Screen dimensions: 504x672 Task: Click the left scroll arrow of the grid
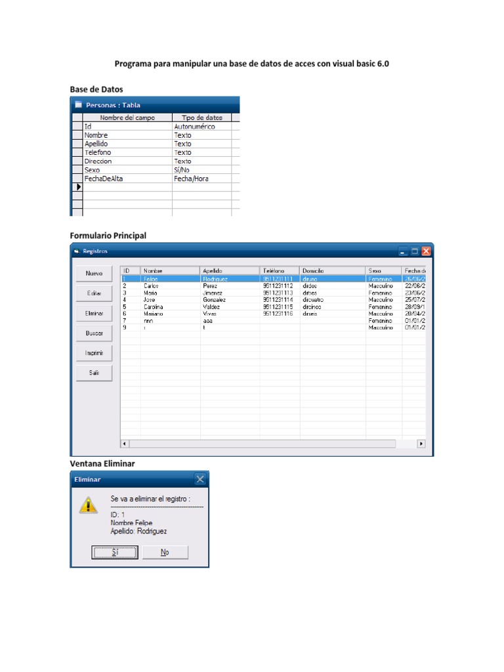coord(125,444)
